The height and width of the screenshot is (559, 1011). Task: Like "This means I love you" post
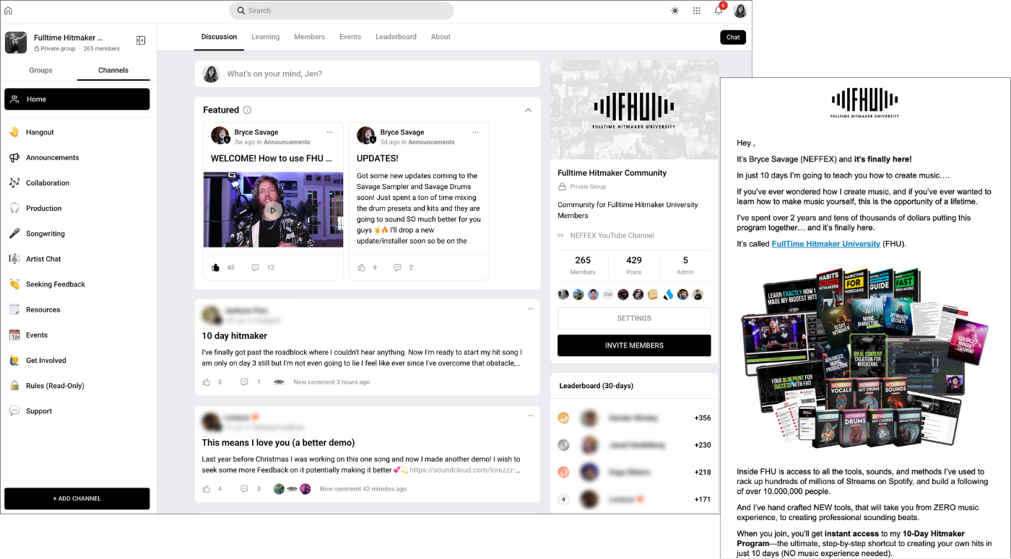click(207, 489)
